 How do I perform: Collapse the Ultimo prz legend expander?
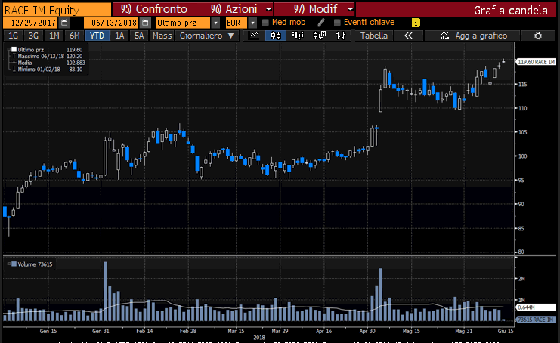(8, 50)
